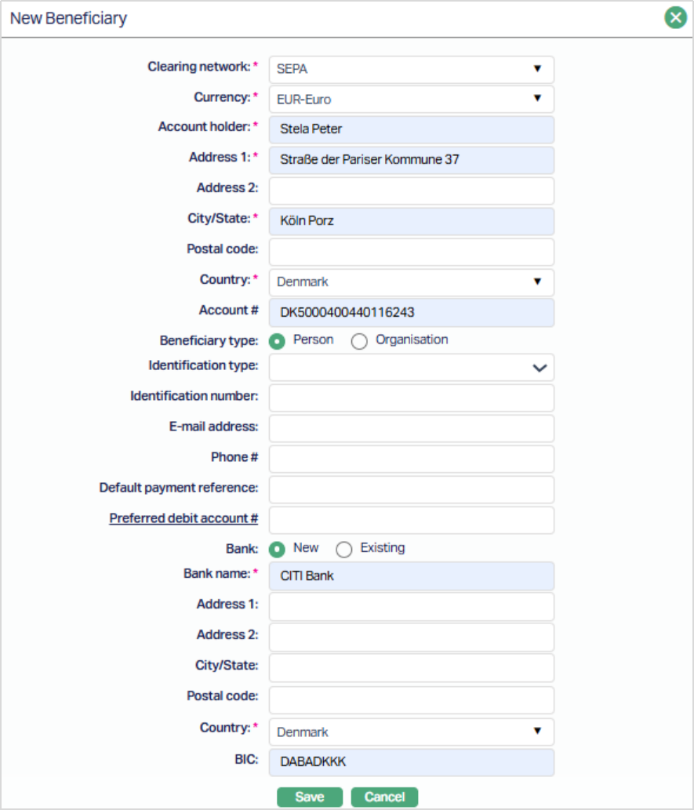Select the Organisation beneficiary type
This screenshot has height=810, width=694.
[359, 341]
